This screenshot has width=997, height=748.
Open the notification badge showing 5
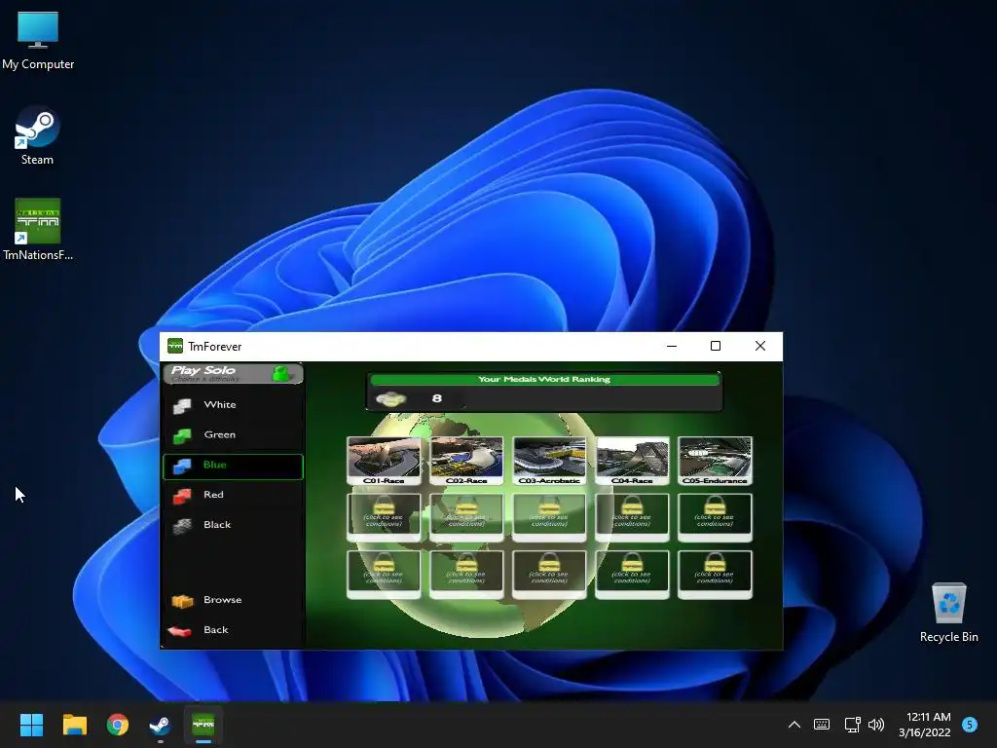click(x=970, y=725)
